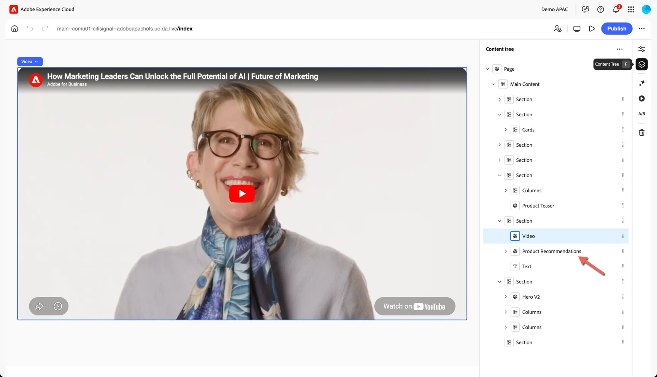Viewport: 657px width, 377px height.
Task: Go to the home icon
Action: click(x=14, y=29)
